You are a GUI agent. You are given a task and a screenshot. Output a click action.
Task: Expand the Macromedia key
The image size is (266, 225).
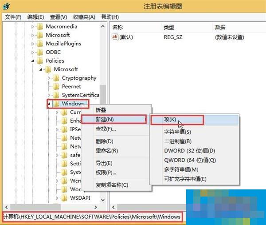click(x=32, y=27)
